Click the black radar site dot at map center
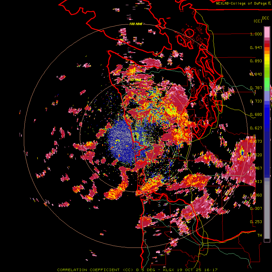The width and height of the screenshot is (272, 272). tap(135, 137)
